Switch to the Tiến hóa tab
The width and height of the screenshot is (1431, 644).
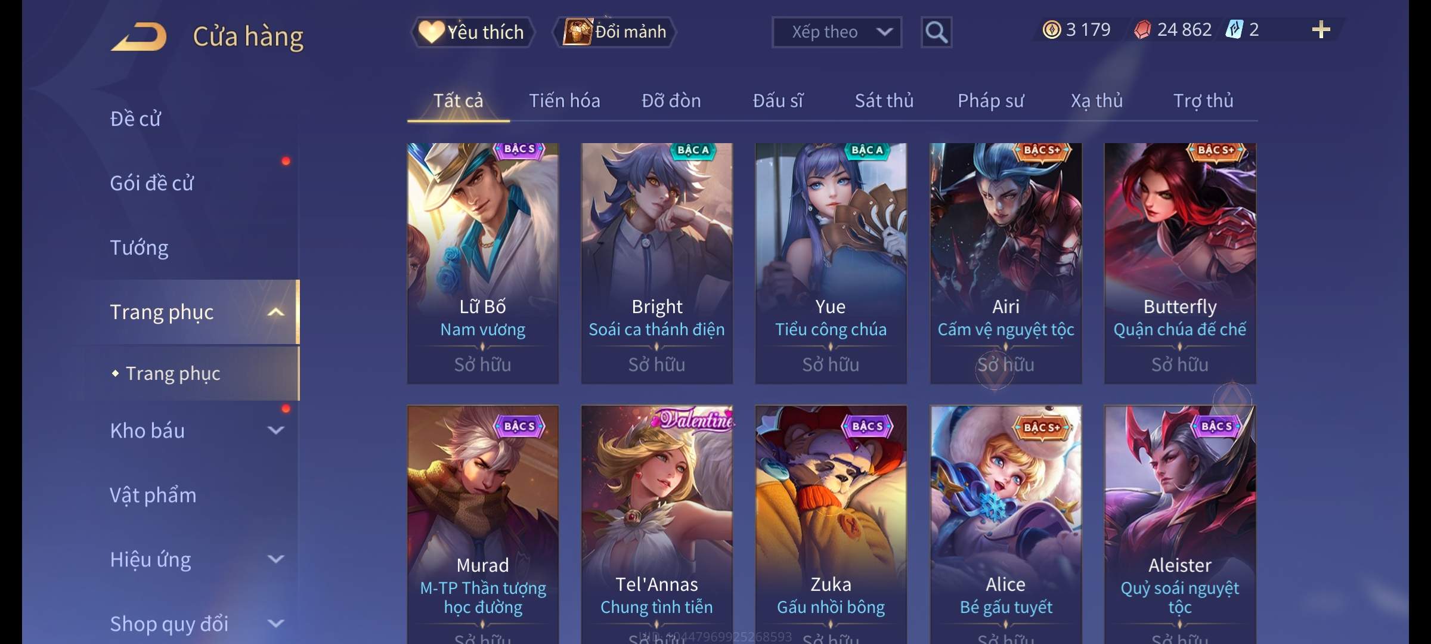(x=564, y=100)
